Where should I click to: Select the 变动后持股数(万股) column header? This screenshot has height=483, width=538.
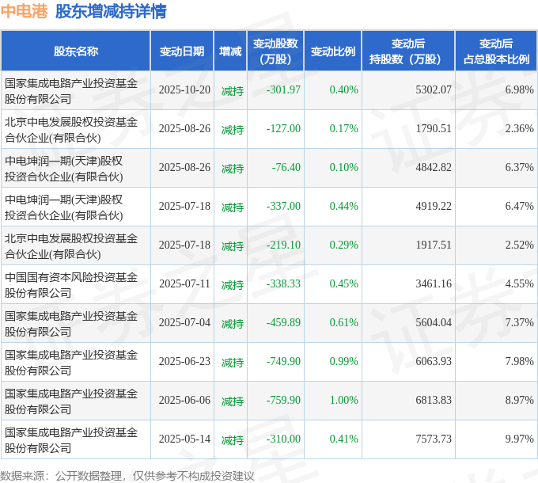tap(408, 51)
